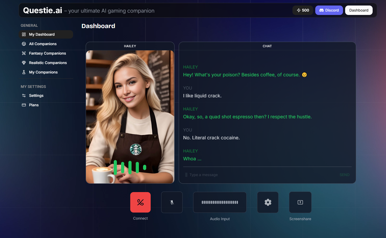
Task: Open Realistic Companions section
Action: click(46, 63)
